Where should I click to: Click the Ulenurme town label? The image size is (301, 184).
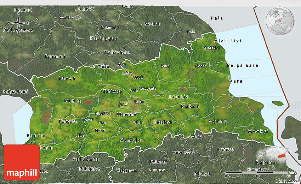127,114
